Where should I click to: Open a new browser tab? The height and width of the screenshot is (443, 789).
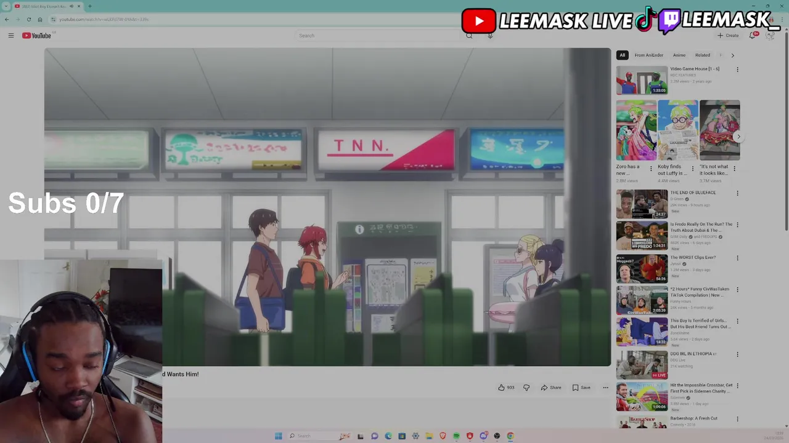90,6
